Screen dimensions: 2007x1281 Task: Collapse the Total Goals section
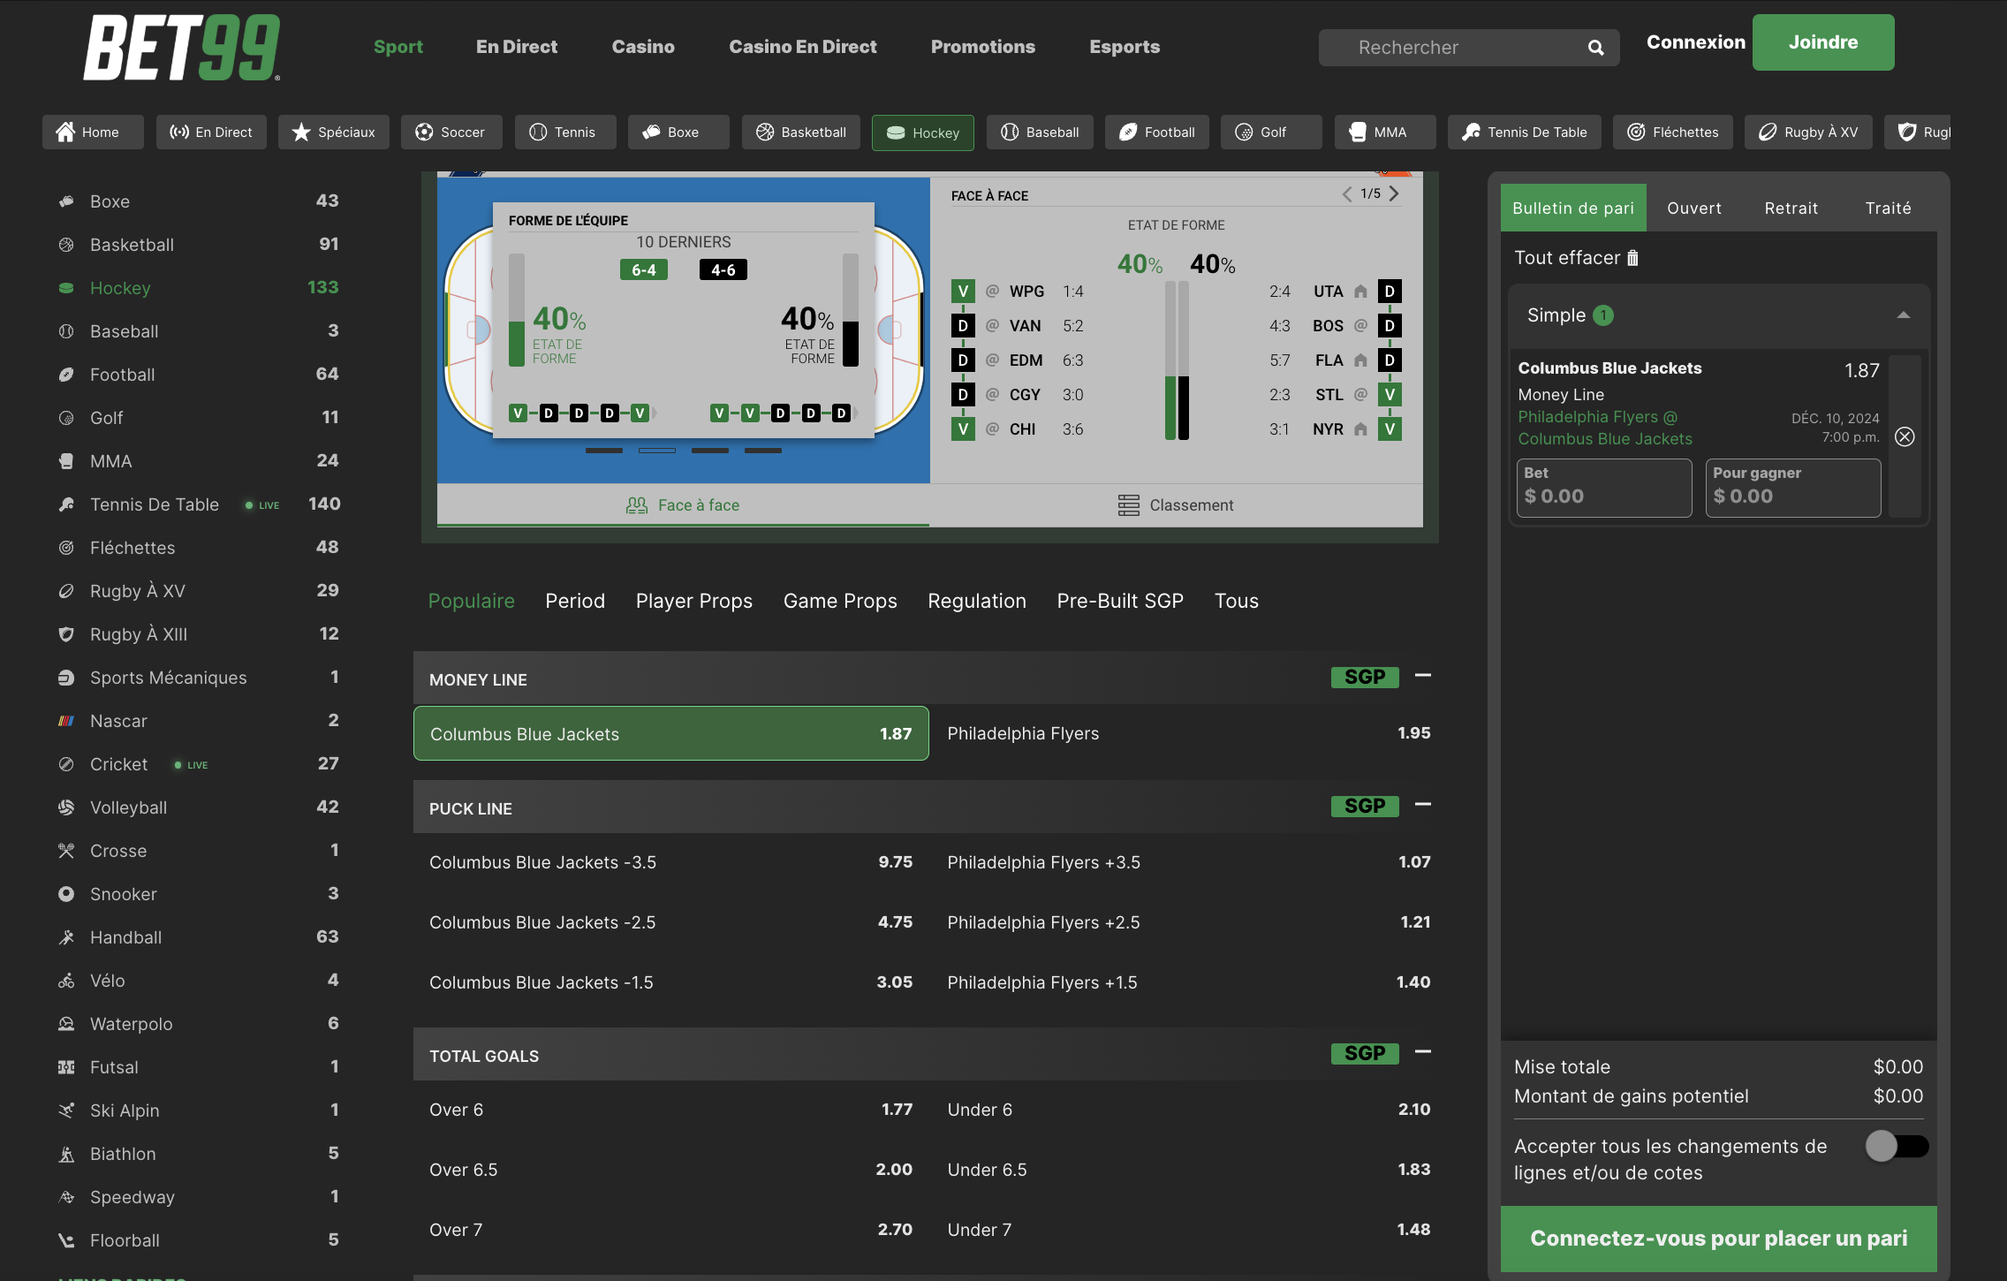[x=1422, y=1052]
